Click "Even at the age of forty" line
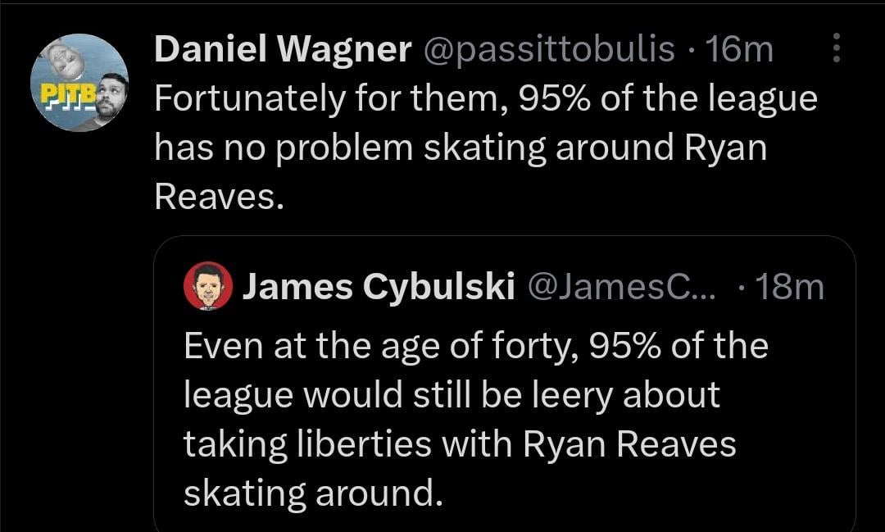 [475, 345]
